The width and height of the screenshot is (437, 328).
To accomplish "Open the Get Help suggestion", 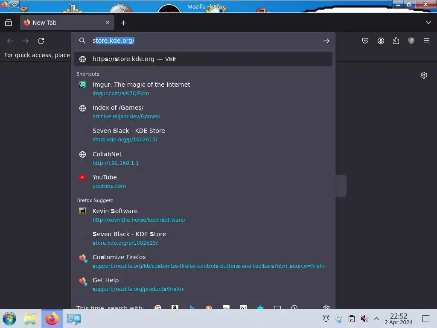I will coord(203,285).
